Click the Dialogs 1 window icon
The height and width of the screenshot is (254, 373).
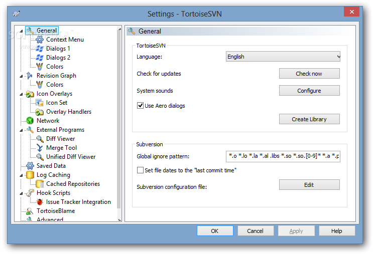pyautogui.click(x=40, y=49)
